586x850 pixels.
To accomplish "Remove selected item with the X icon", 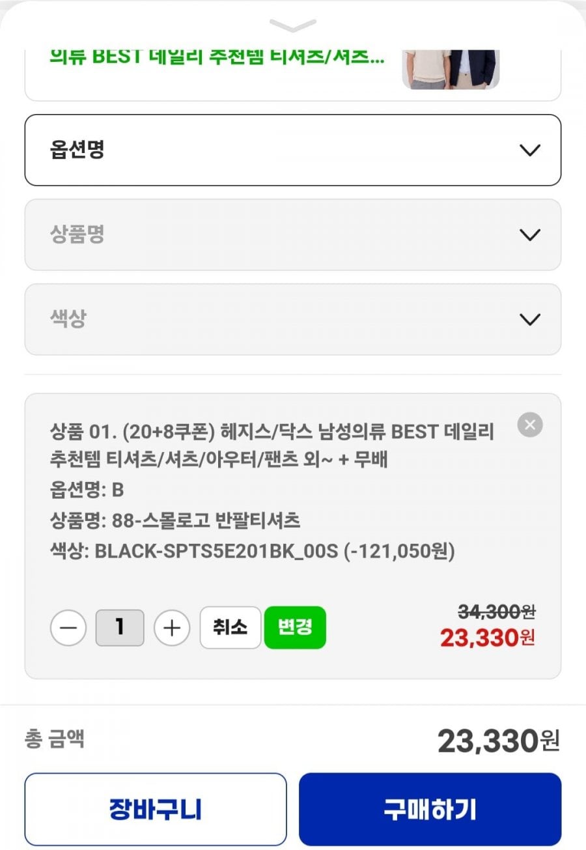I will (530, 425).
